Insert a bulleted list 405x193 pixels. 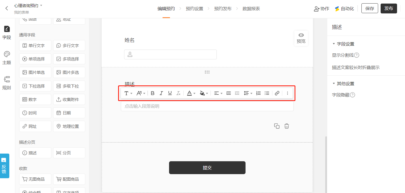click(267, 93)
